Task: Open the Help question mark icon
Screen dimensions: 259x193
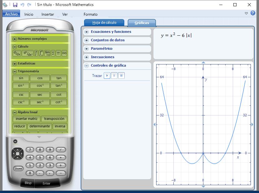Action: click(x=253, y=13)
